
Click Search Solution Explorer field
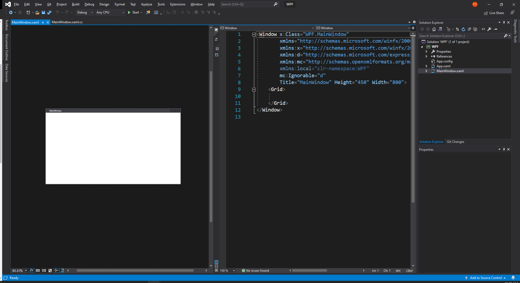[464, 36]
